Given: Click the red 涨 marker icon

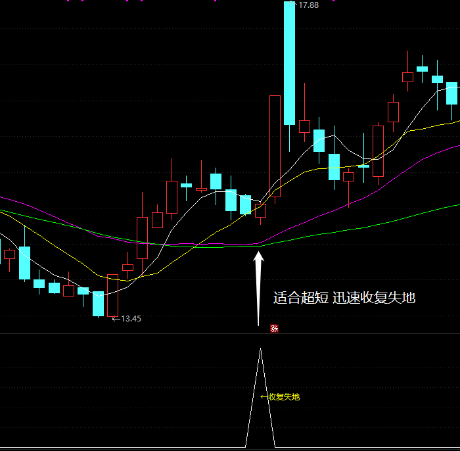Looking at the screenshot, I should 274,328.
